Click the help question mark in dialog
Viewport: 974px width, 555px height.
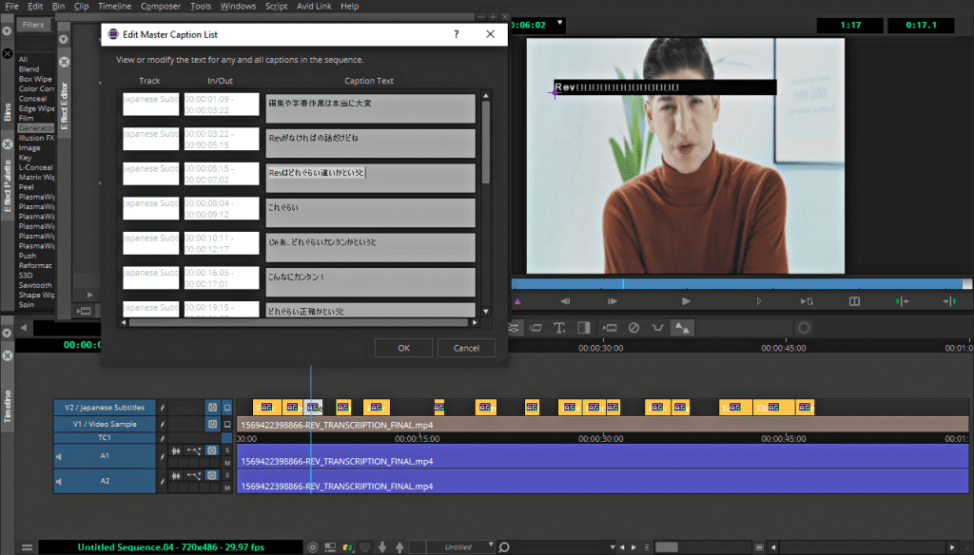coord(457,34)
